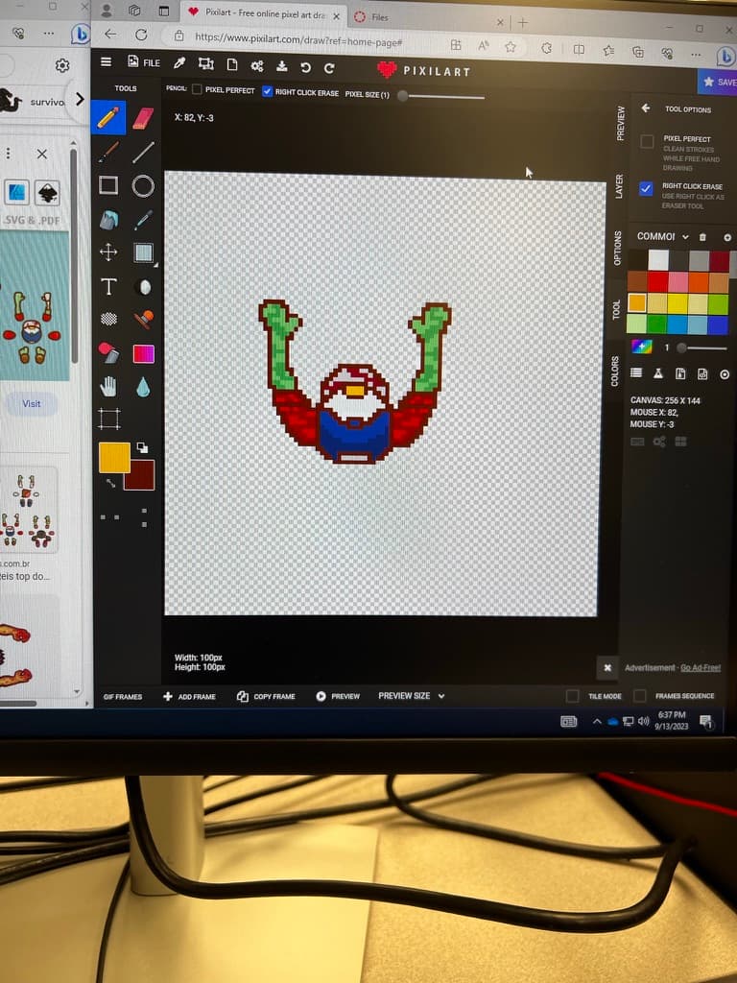Image resolution: width=737 pixels, height=983 pixels.
Task: Expand the Common palette dropdown
Action: coord(685,236)
